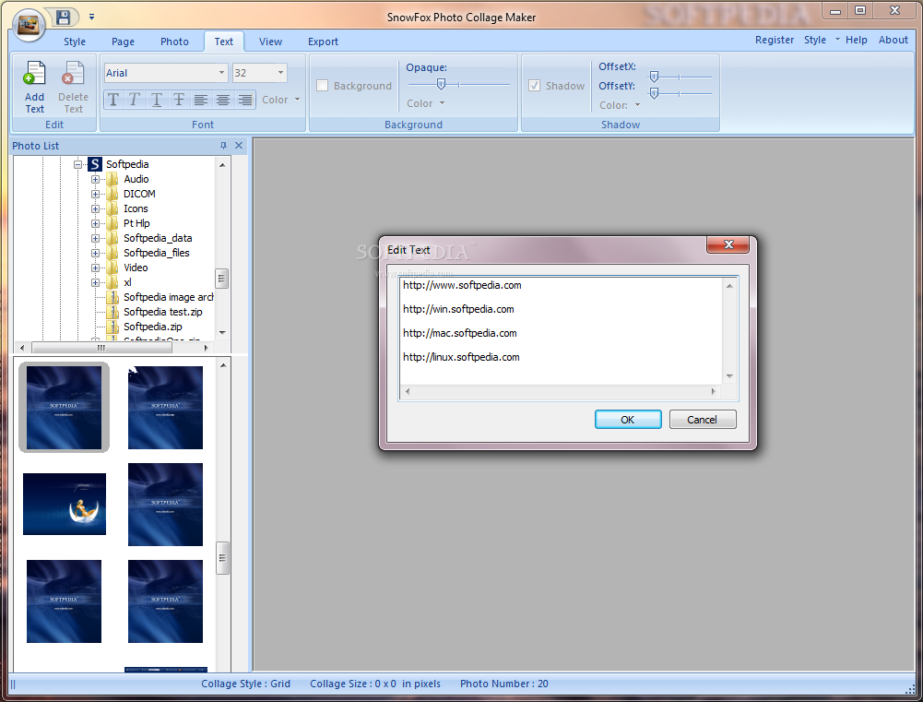Expand the Pt Hlp folder
The height and width of the screenshot is (702, 923).
click(x=95, y=223)
